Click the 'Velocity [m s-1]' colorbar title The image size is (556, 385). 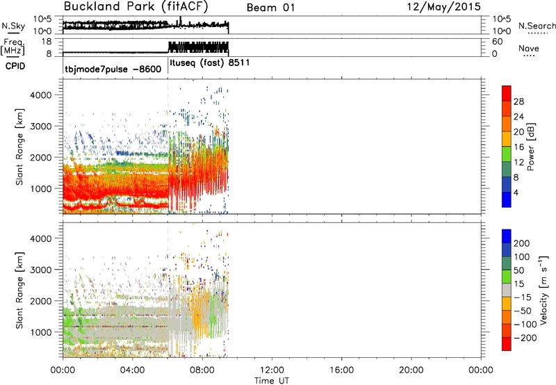(x=543, y=290)
